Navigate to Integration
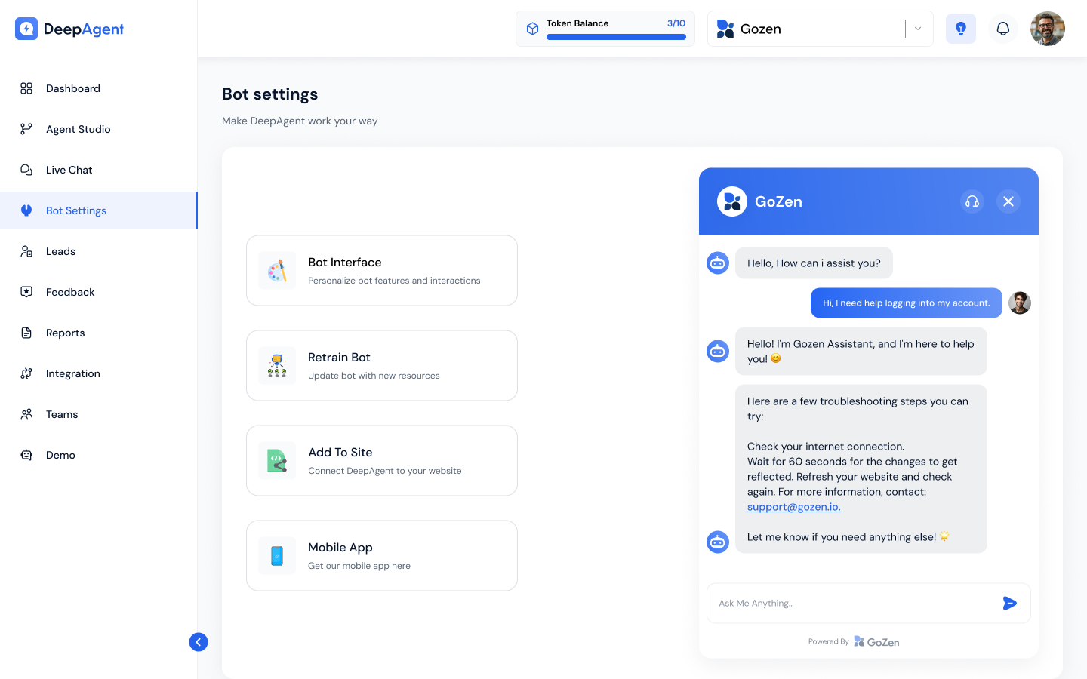 (98, 373)
